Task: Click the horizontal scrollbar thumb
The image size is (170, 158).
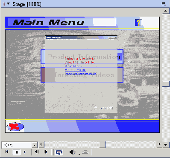Action: (x=102, y=145)
